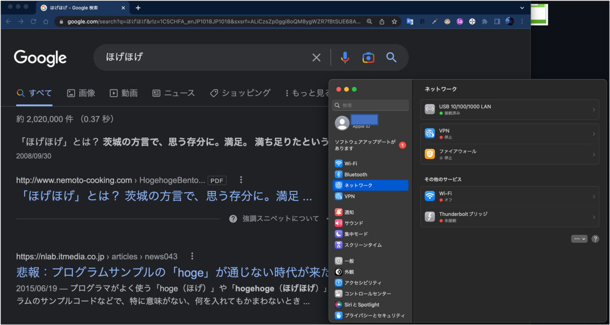Open the ファイアウォール row
Screen dimensions: 610x325
510,154
